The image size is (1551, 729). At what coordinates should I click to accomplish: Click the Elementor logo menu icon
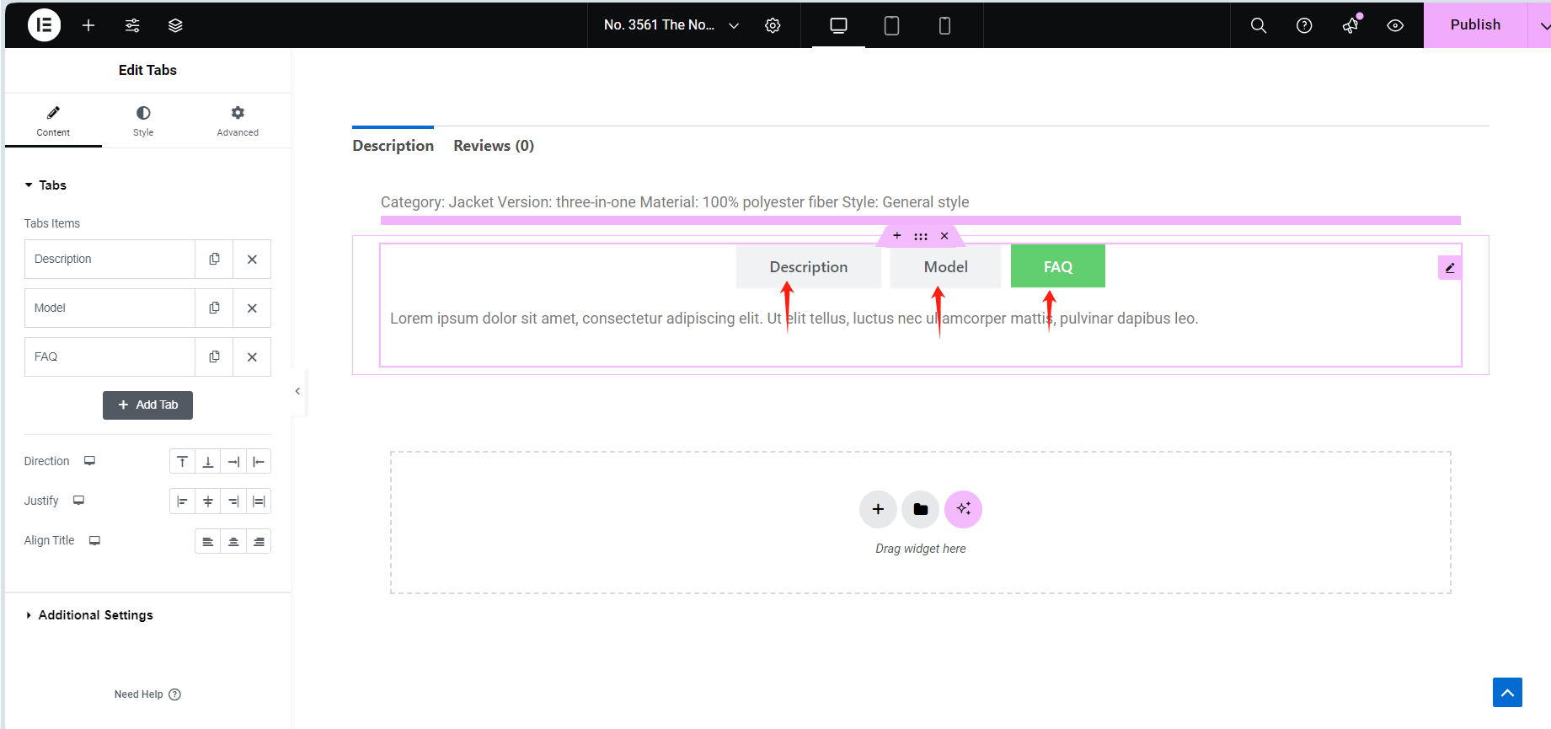tap(44, 25)
